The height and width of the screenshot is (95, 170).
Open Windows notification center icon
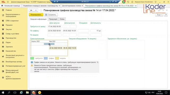point(166,93)
